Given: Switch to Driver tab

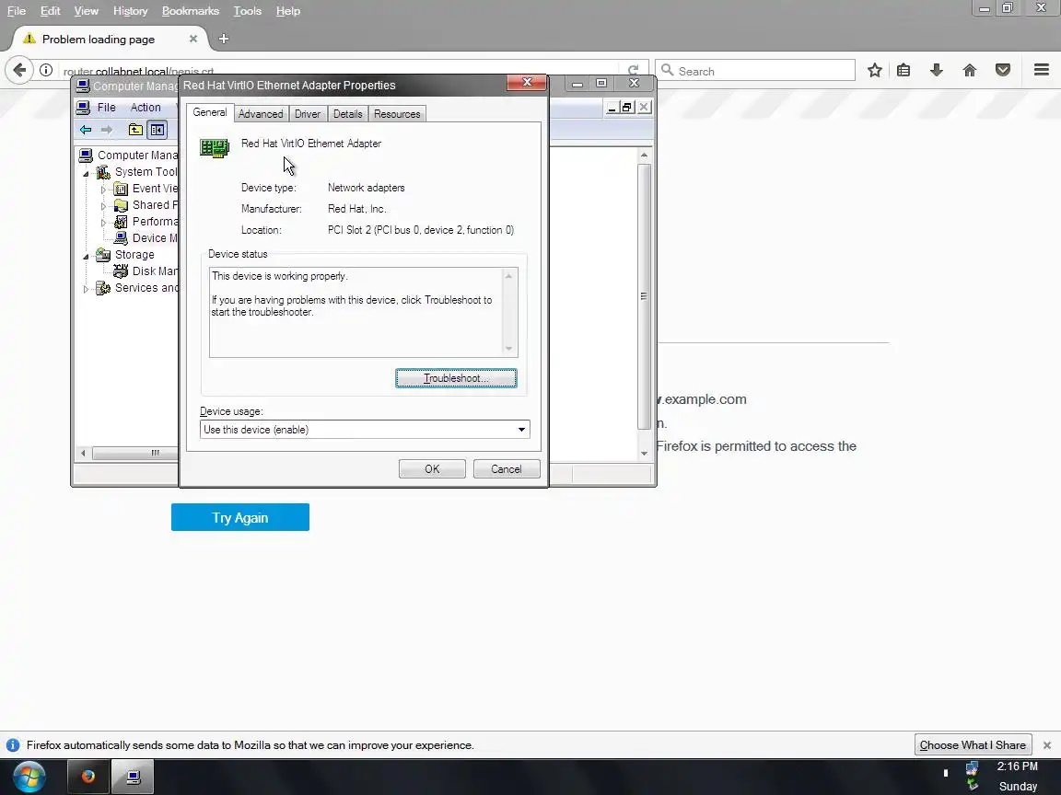Looking at the screenshot, I should 308,113.
